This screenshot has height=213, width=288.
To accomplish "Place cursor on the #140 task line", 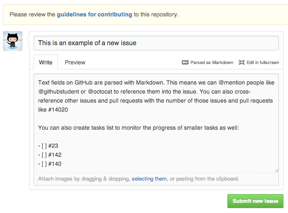I will pyautogui.click(x=50, y=164).
